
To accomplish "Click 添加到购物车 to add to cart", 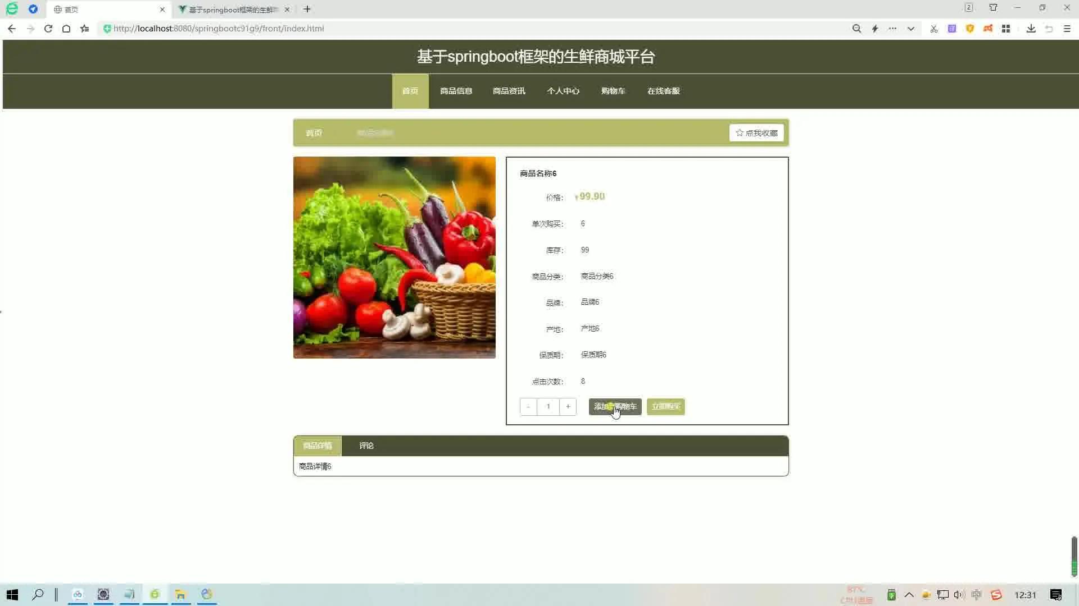I will point(615,406).
